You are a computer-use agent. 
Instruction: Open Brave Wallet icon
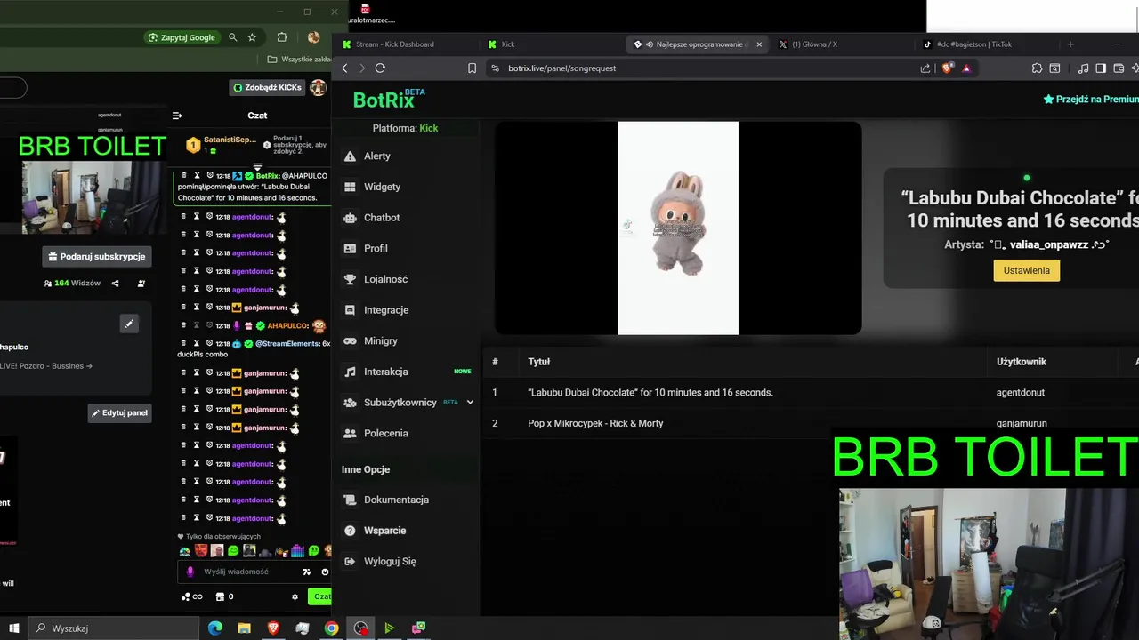pyautogui.click(x=1119, y=68)
